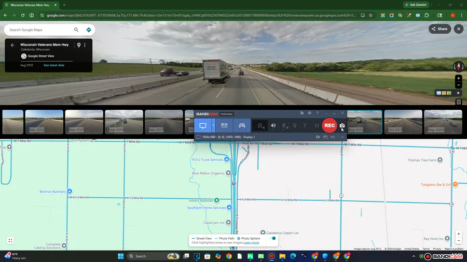Show hidden system tray icons
The width and height of the screenshot is (467, 262).
point(414,256)
